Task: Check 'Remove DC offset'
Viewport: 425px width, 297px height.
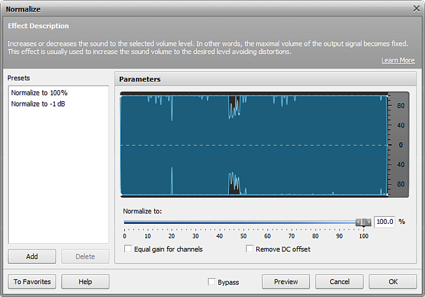Action: (249, 249)
